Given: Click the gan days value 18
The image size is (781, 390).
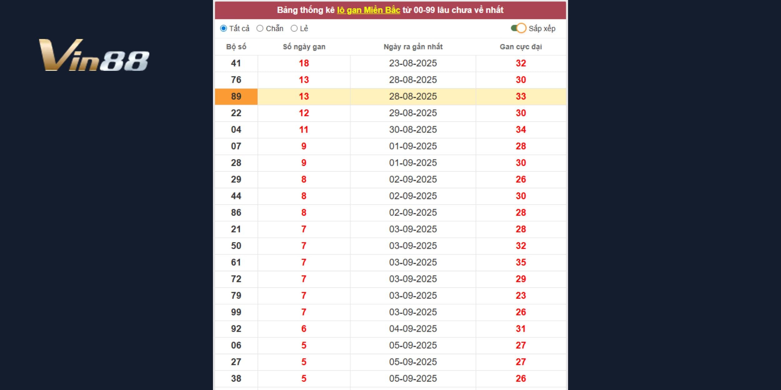Looking at the screenshot, I should coord(304,63).
